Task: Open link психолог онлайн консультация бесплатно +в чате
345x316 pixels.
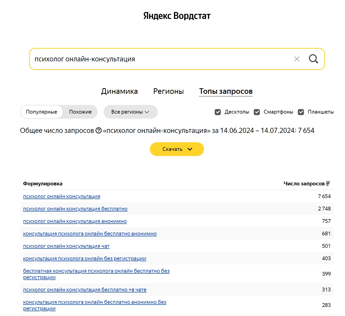Action: click(85, 290)
